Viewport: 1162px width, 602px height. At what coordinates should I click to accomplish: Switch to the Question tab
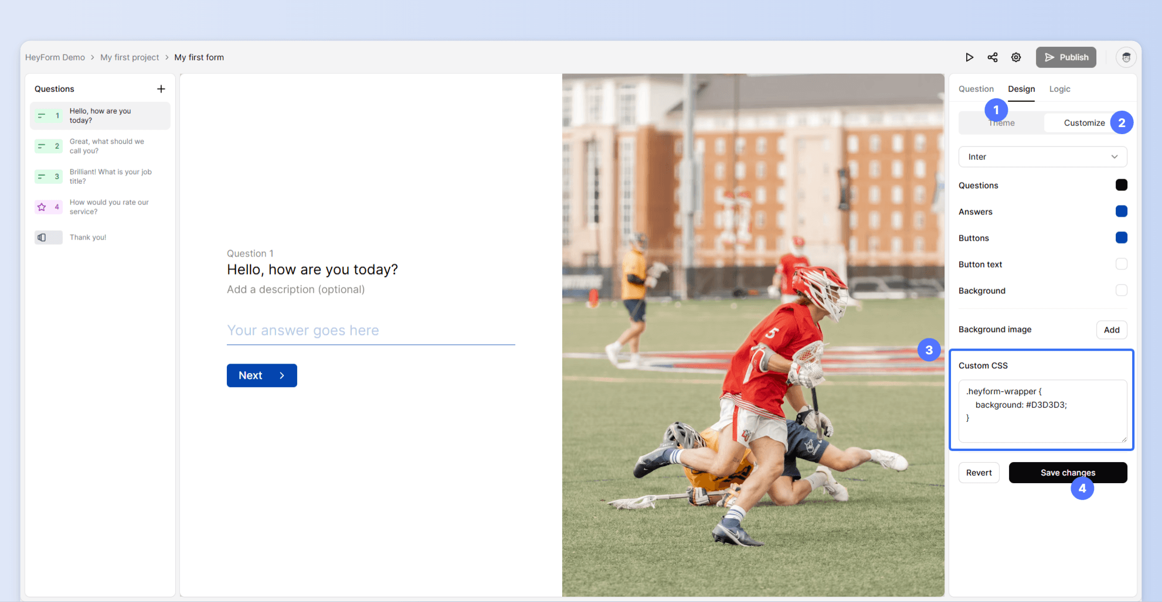[x=976, y=88]
